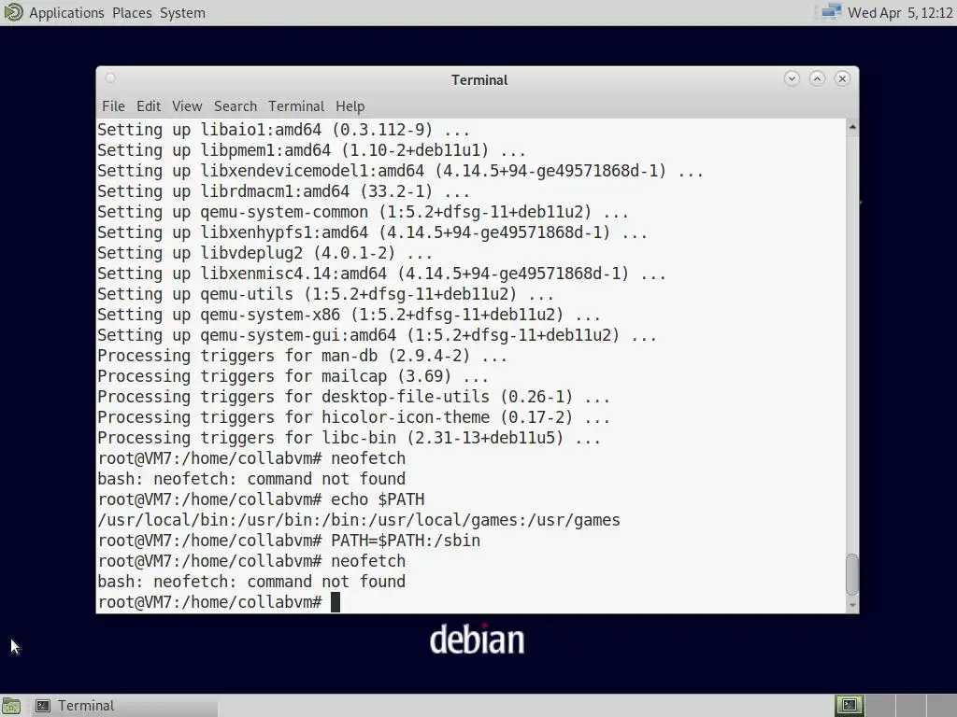Screen dimensions: 957x717
Task: Switch to the first workspace in switcher
Action: [x=849, y=706]
